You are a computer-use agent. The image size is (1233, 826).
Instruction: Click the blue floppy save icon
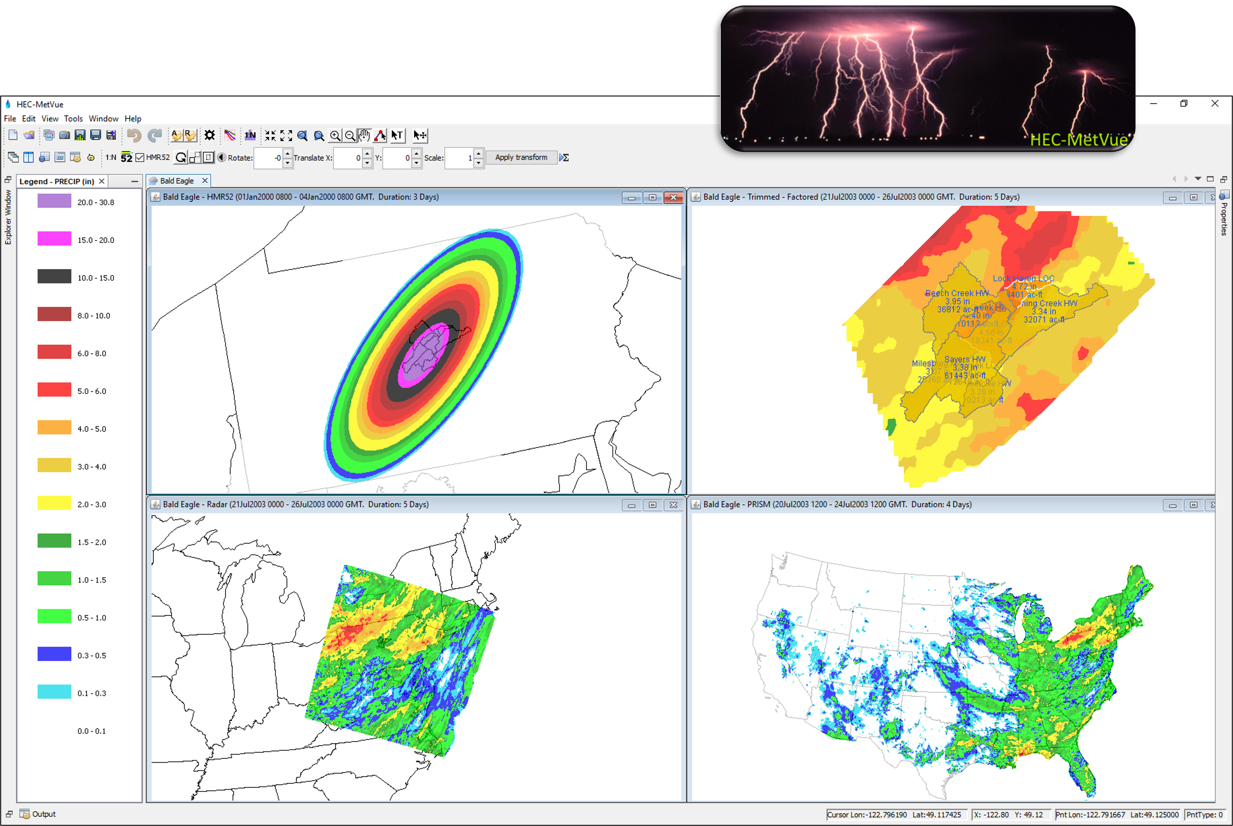tap(95, 135)
